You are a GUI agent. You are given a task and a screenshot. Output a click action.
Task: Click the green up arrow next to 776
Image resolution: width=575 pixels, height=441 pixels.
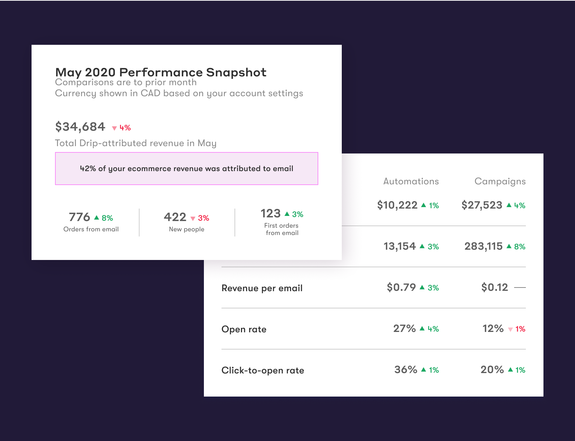click(x=97, y=218)
